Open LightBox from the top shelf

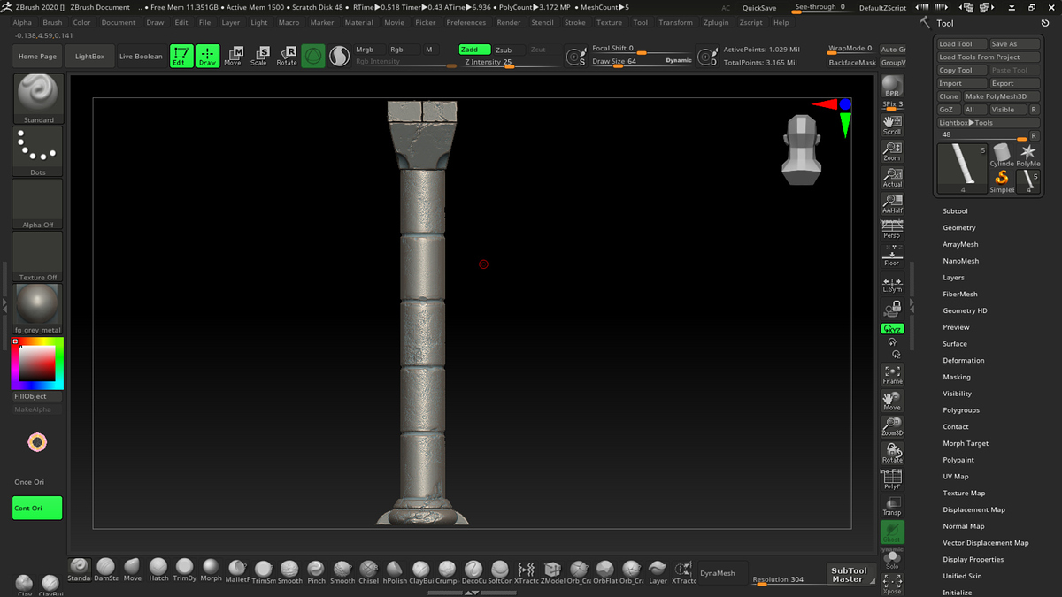click(89, 57)
